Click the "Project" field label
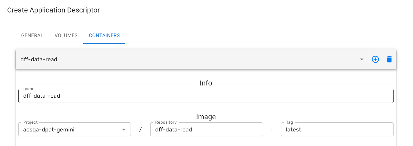This screenshot has width=413, height=146. click(30, 122)
